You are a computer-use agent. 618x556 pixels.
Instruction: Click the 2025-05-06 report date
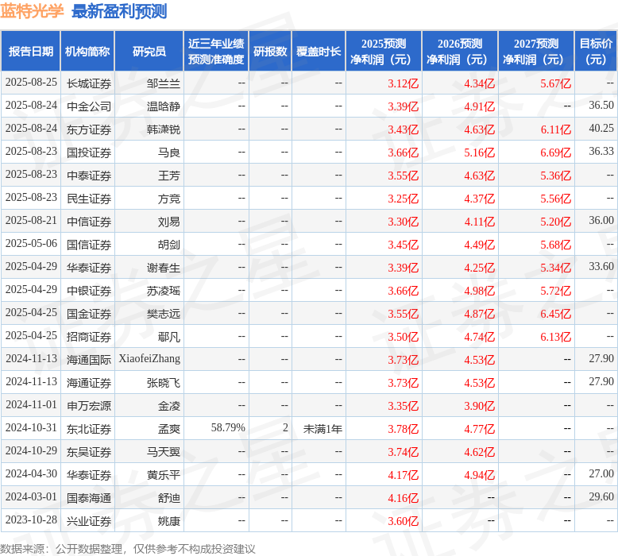(x=31, y=243)
